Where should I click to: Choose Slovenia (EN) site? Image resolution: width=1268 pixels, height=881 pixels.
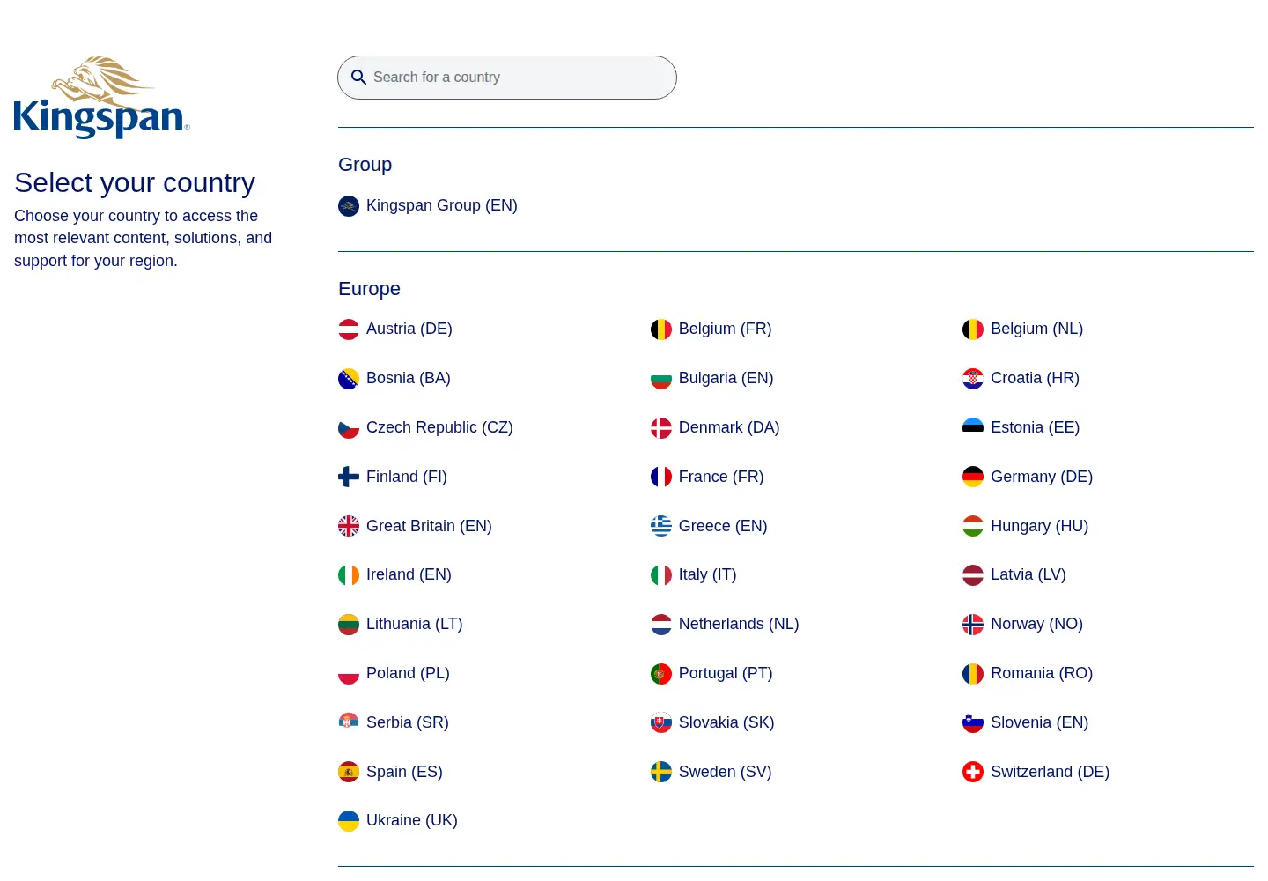[x=1026, y=722]
